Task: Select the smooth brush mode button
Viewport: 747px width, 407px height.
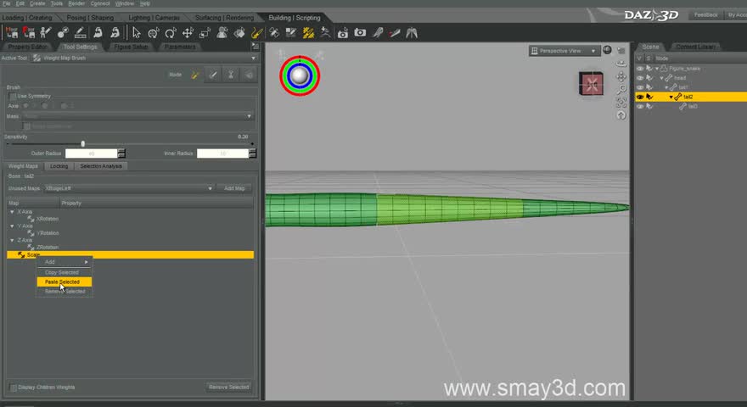Action: 213,75
